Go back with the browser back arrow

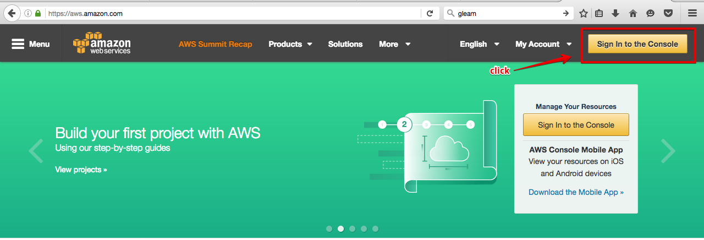coord(10,13)
